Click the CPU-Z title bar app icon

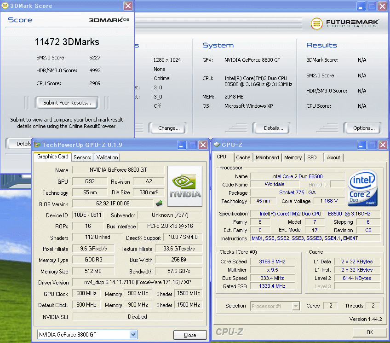(x=216, y=145)
